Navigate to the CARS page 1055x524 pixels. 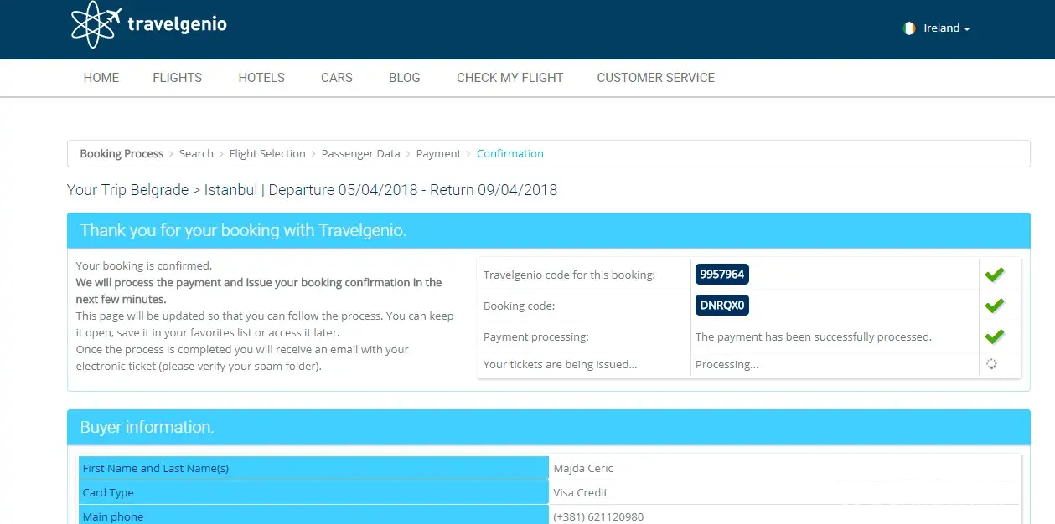click(337, 78)
